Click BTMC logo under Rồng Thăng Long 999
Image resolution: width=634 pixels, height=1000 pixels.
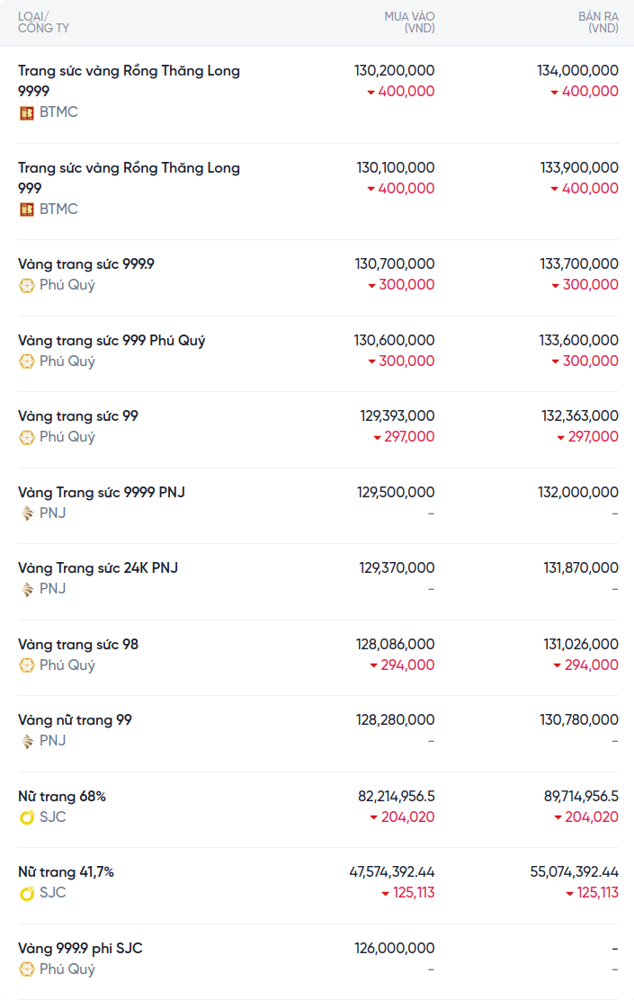tap(26, 210)
